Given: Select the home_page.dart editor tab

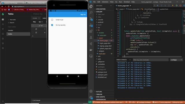Looking at the screenshot, I should [x=123, y=6].
